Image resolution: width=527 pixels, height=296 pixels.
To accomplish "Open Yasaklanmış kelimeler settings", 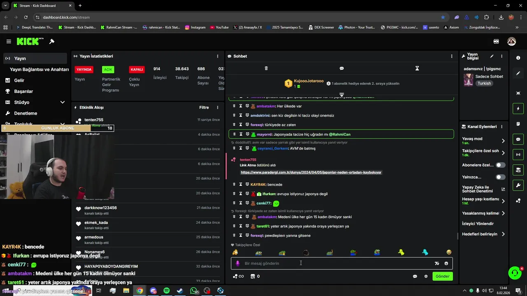I will pyautogui.click(x=483, y=213).
